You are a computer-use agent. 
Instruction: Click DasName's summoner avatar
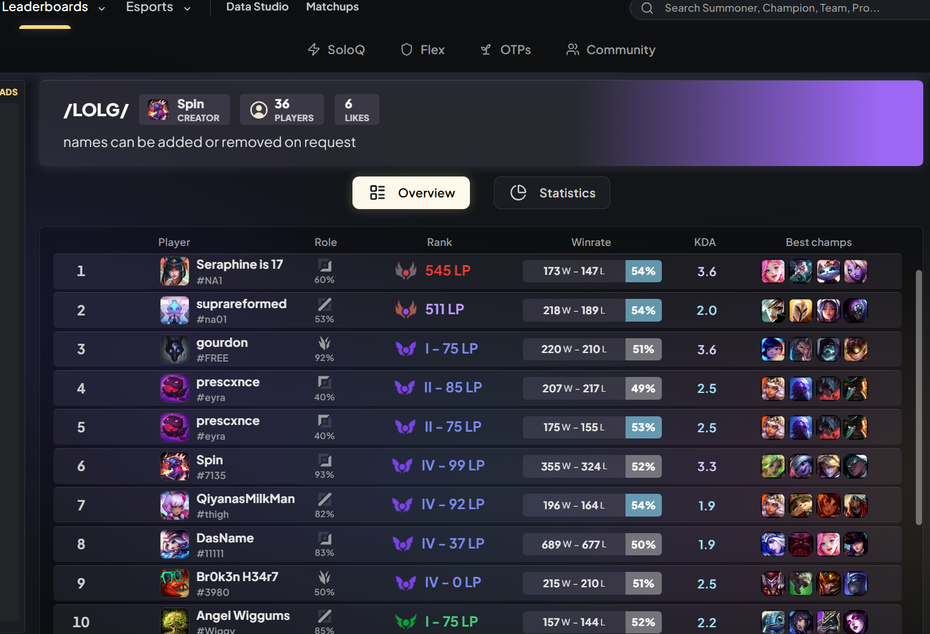point(175,544)
